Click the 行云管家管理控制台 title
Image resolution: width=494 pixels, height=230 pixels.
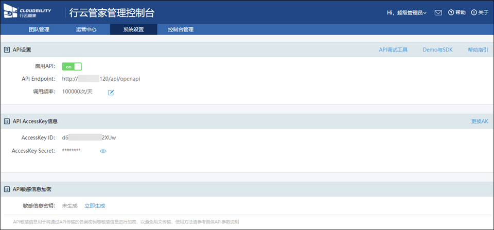coord(112,12)
